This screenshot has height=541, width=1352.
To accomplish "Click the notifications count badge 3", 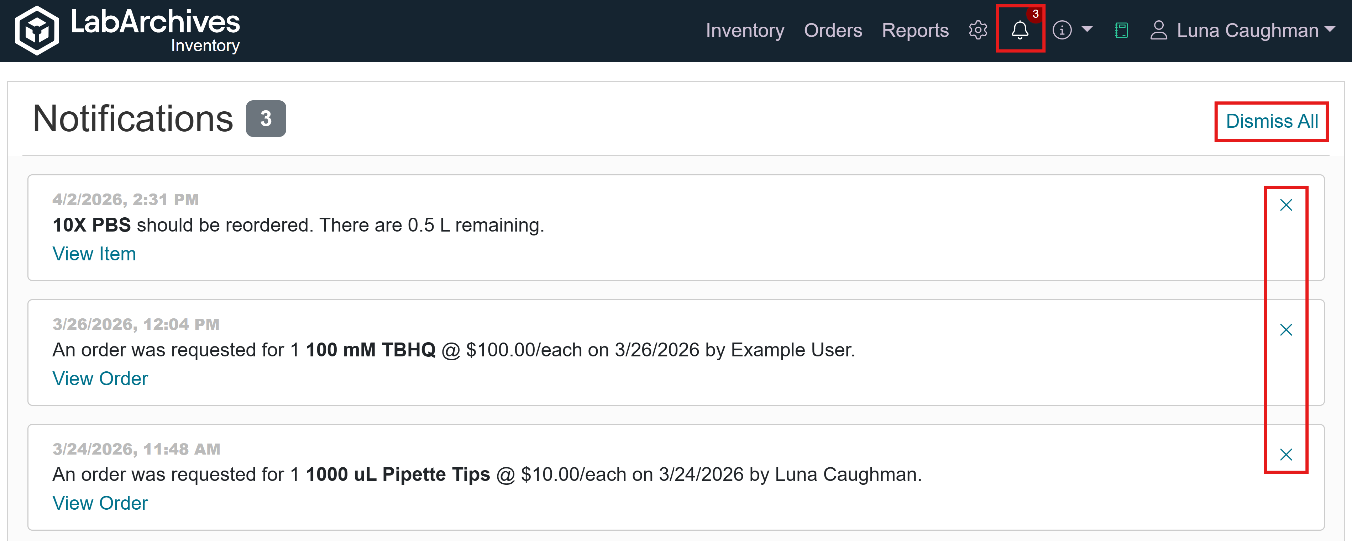I will [x=266, y=118].
